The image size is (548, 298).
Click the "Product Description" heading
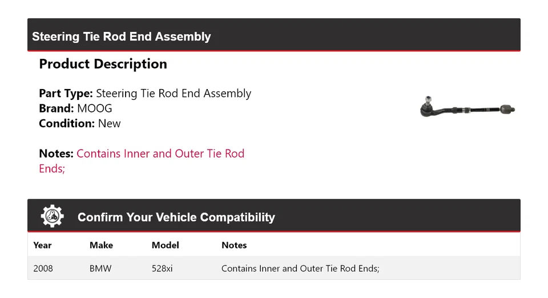click(x=103, y=64)
